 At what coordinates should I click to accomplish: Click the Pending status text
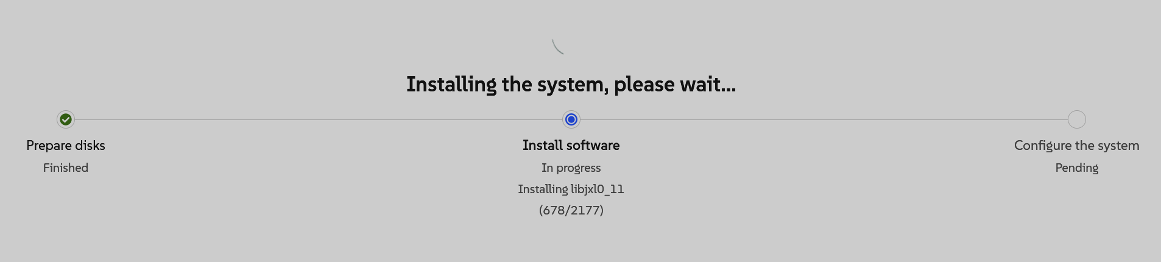click(x=1077, y=168)
